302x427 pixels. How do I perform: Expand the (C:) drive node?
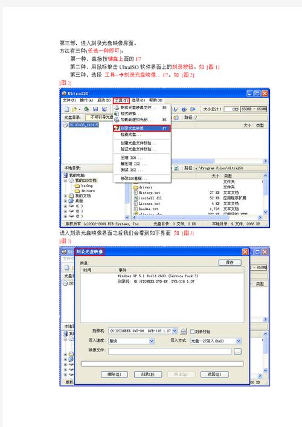coord(65,206)
